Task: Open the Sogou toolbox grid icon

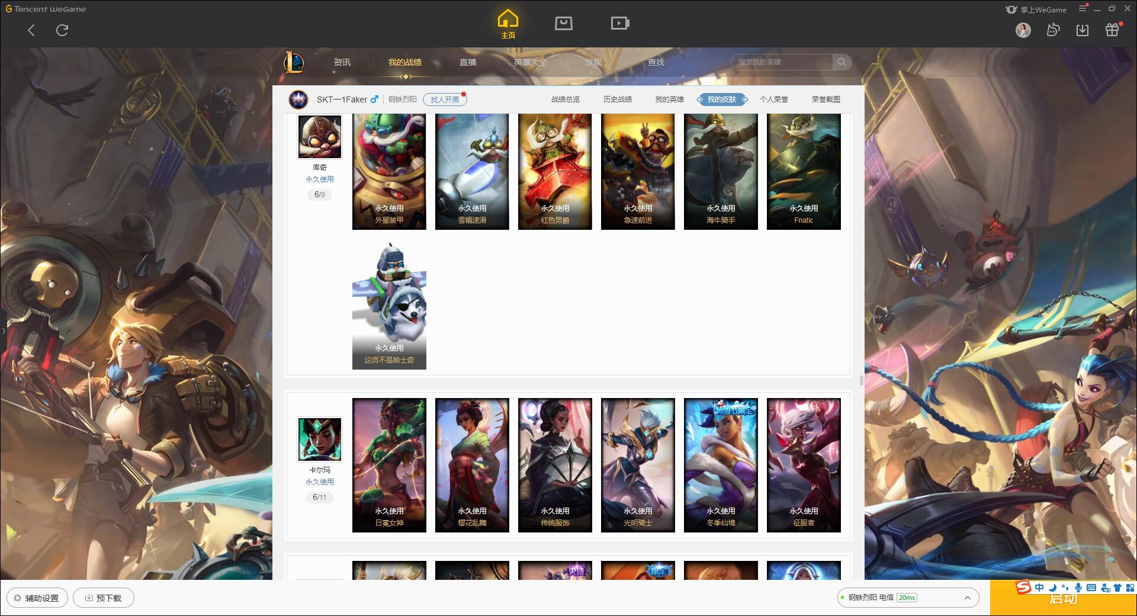Action: pyautogui.click(x=1130, y=588)
